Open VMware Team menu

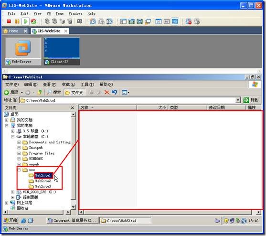coord(60,13)
